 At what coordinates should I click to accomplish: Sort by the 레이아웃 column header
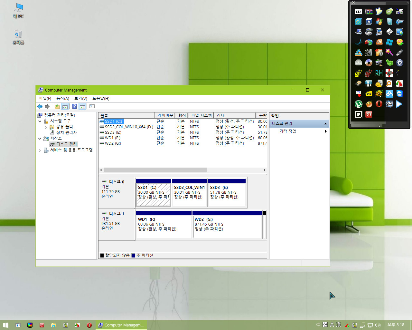[x=165, y=115]
